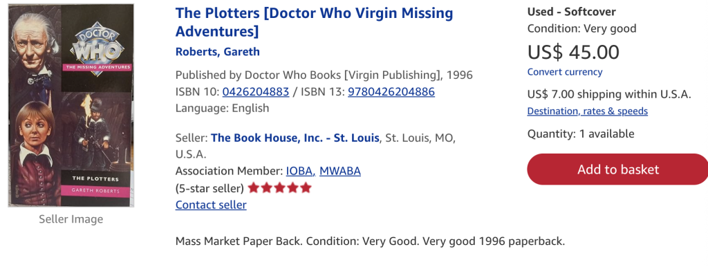This screenshot has height=267, width=708.
Task: Follow the ISBN 13 number 9780426204886
Action: 391,92
